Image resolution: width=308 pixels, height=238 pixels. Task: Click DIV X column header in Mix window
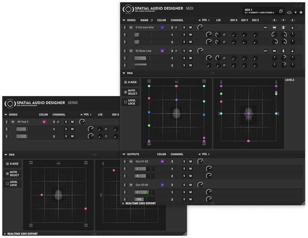(234, 20)
